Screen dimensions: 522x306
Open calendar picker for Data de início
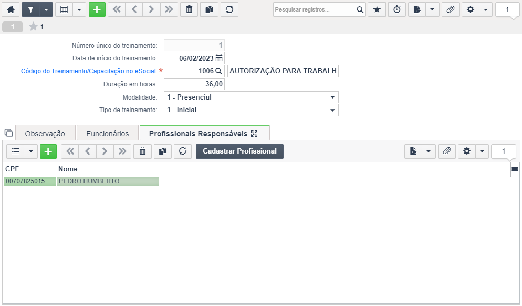pos(219,58)
